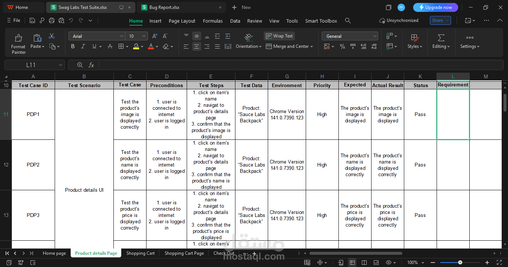Increase font size with A+ icon
This screenshot has height=267, width=508.
pyautogui.click(x=155, y=36)
